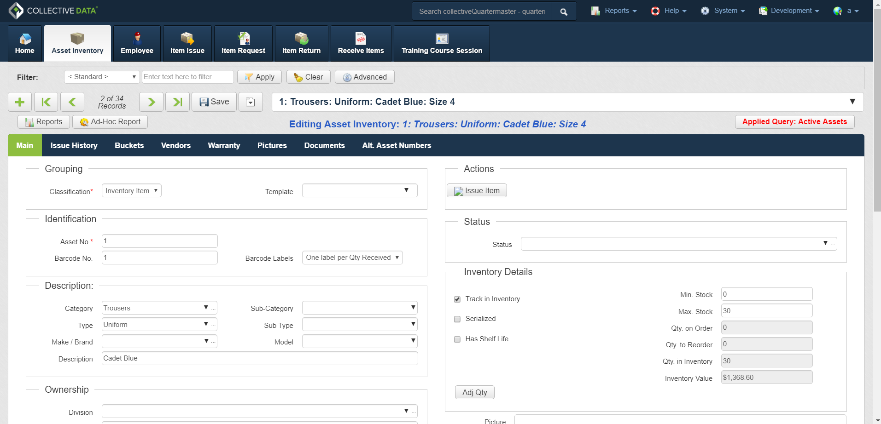Open the Barcode Labels dropdown
The width and height of the screenshot is (881, 424).
pyautogui.click(x=352, y=258)
